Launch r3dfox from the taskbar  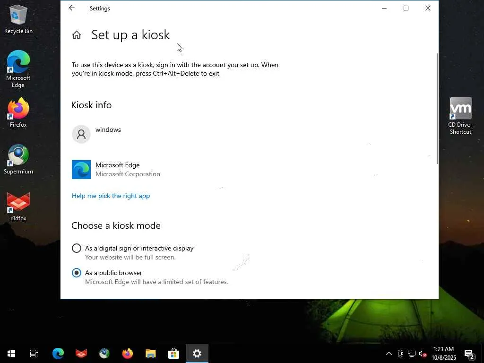pyautogui.click(x=81, y=354)
